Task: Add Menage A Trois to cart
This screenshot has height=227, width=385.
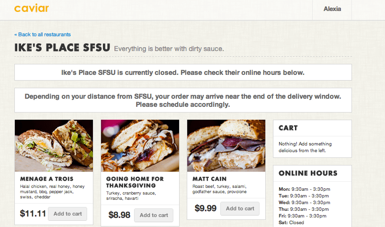Action: coord(68,214)
